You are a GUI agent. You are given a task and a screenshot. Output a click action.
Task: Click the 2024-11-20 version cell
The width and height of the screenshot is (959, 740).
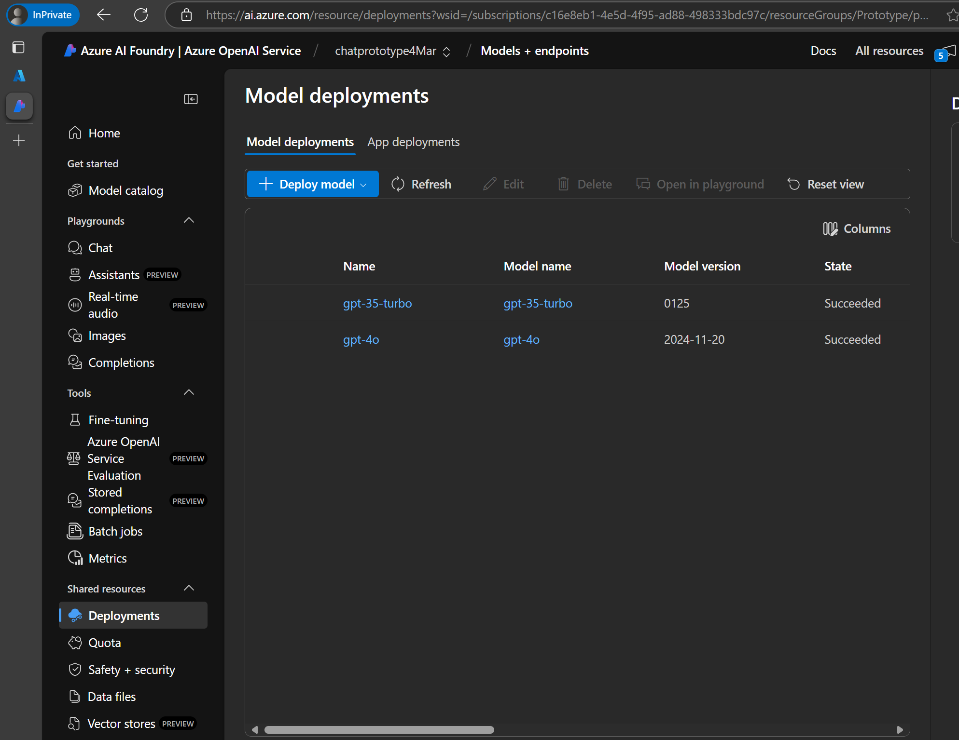(694, 339)
